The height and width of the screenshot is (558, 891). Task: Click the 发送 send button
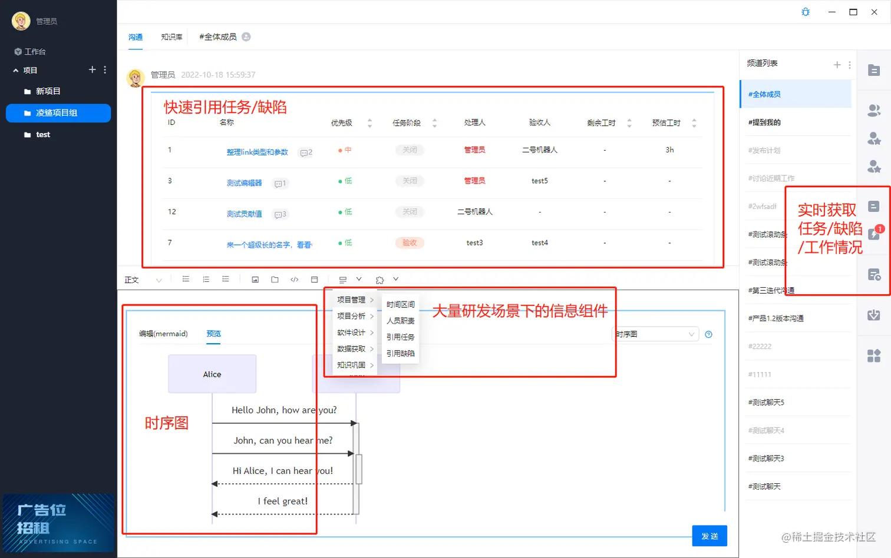point(709,536)
